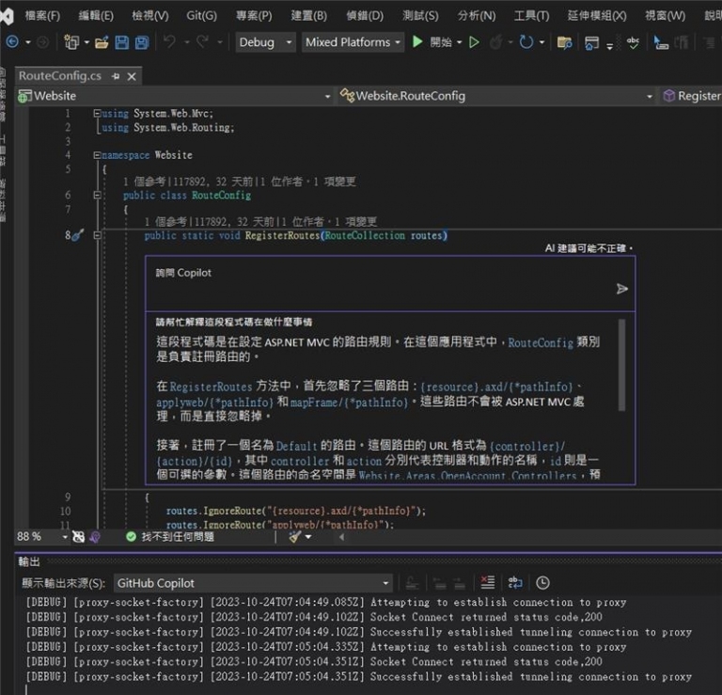Toggle word wrap in Output panel
722x695 pixels.
515,583
